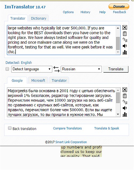
Task: Swap languages with the arrows icon
Action: [x=57, y=69]
